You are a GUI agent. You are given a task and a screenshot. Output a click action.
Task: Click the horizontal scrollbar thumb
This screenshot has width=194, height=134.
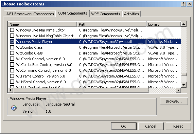(81, 90)
